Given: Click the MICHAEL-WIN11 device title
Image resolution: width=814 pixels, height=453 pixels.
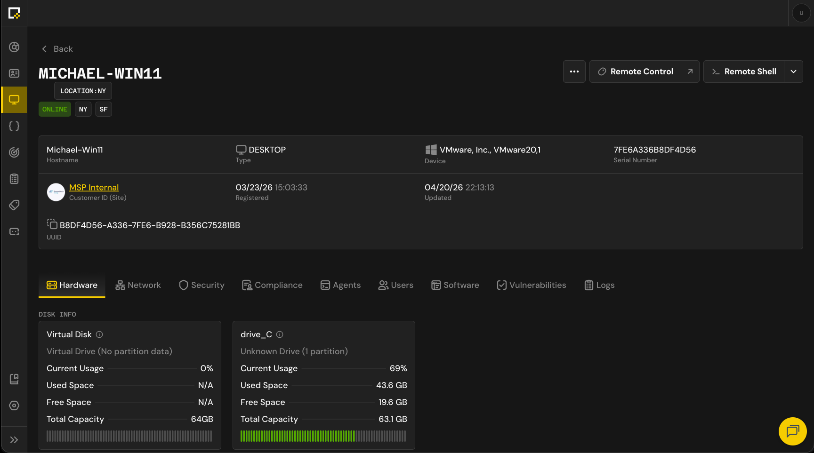Looking at the screenshot, I should tap(100, 73).
